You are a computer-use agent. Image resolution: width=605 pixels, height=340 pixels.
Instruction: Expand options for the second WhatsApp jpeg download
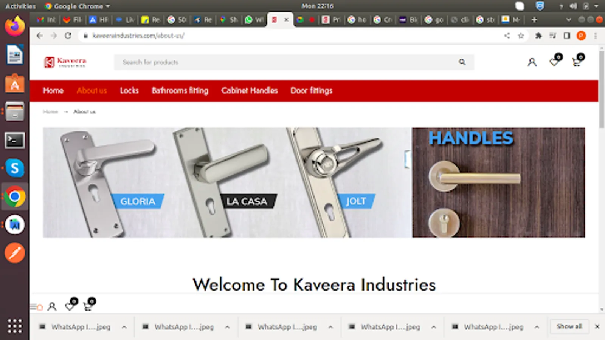[x=227, y=327]
